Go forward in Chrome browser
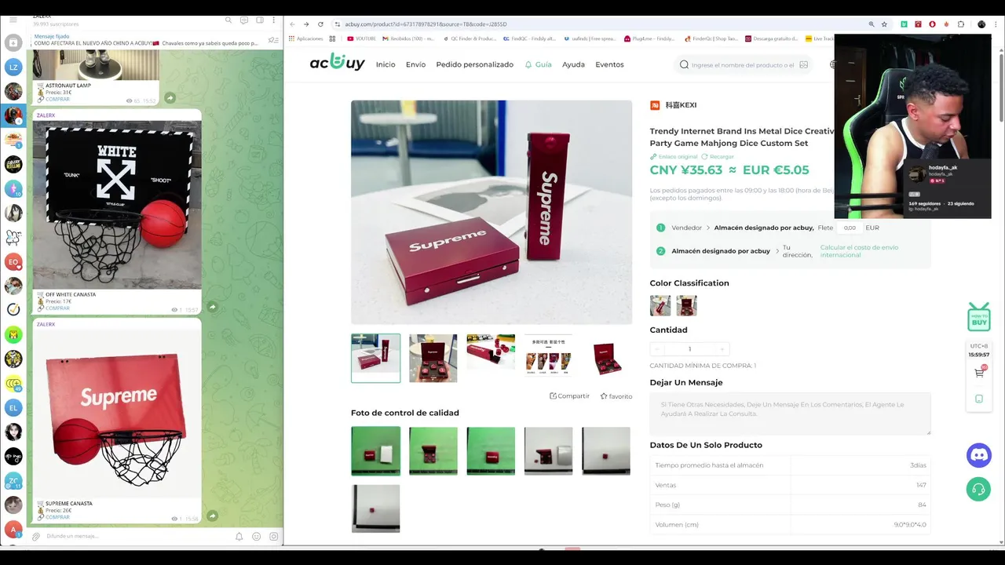The height and width of the screenshot is (565, 1005). tap(306, 24)
